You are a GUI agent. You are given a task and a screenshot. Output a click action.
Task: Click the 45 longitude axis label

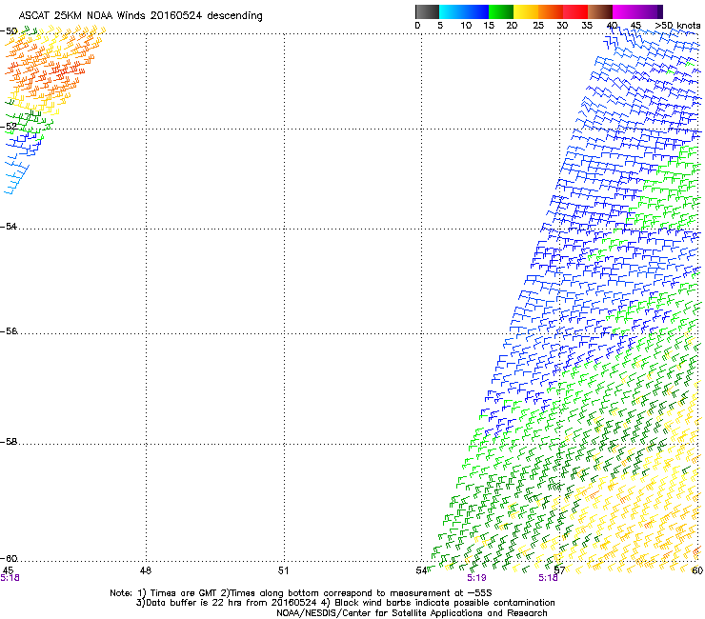point(8,570)
